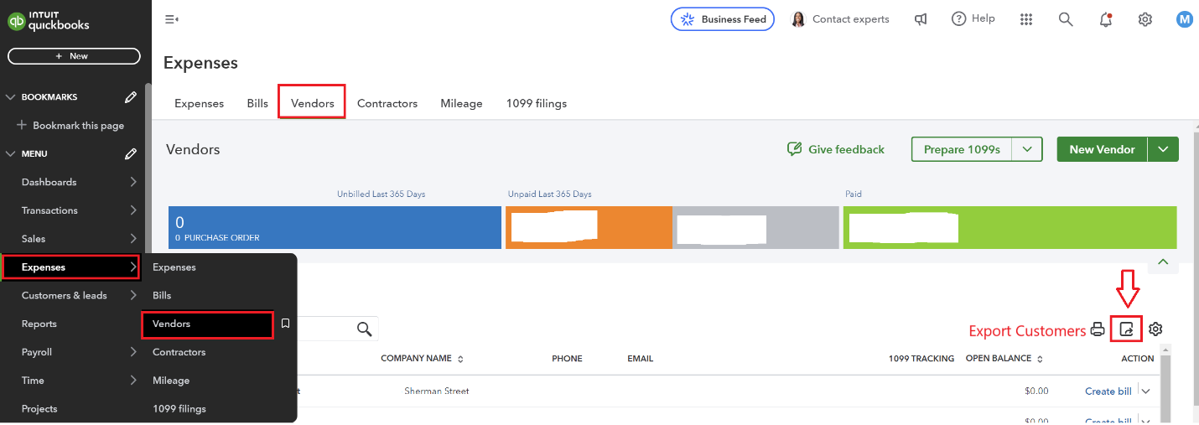Click the blue Purchase Order bar

pos(335,227)
